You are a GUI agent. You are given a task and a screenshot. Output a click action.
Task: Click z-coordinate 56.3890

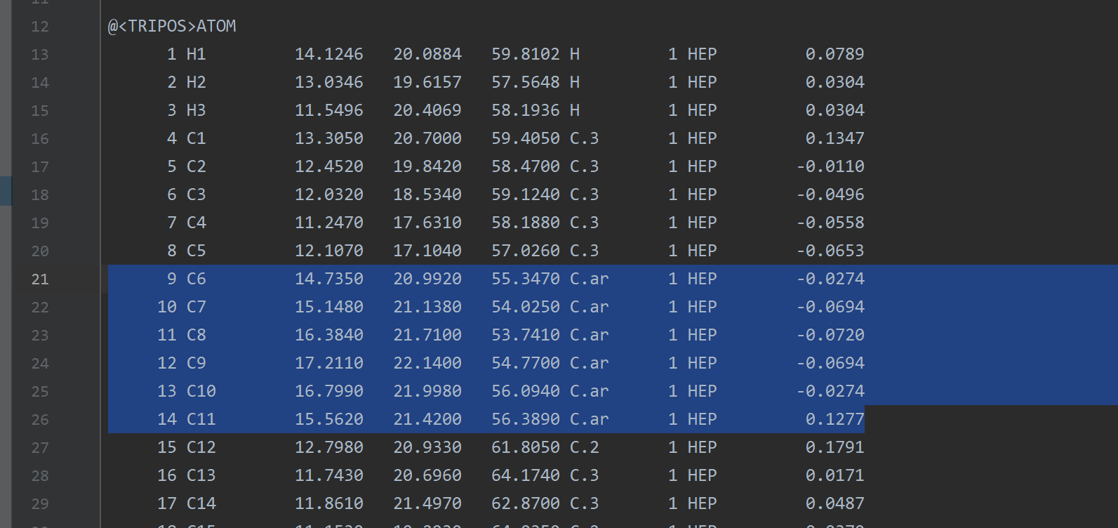(x=526, y=419)
